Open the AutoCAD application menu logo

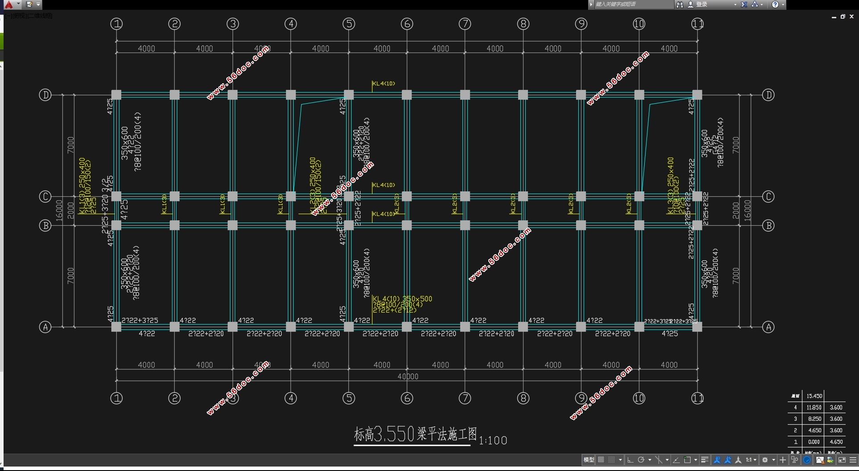tap(9, 4)
